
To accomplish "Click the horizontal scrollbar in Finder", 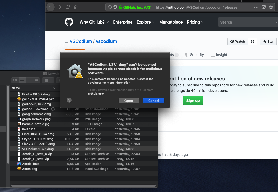I will tap(83, 186).
